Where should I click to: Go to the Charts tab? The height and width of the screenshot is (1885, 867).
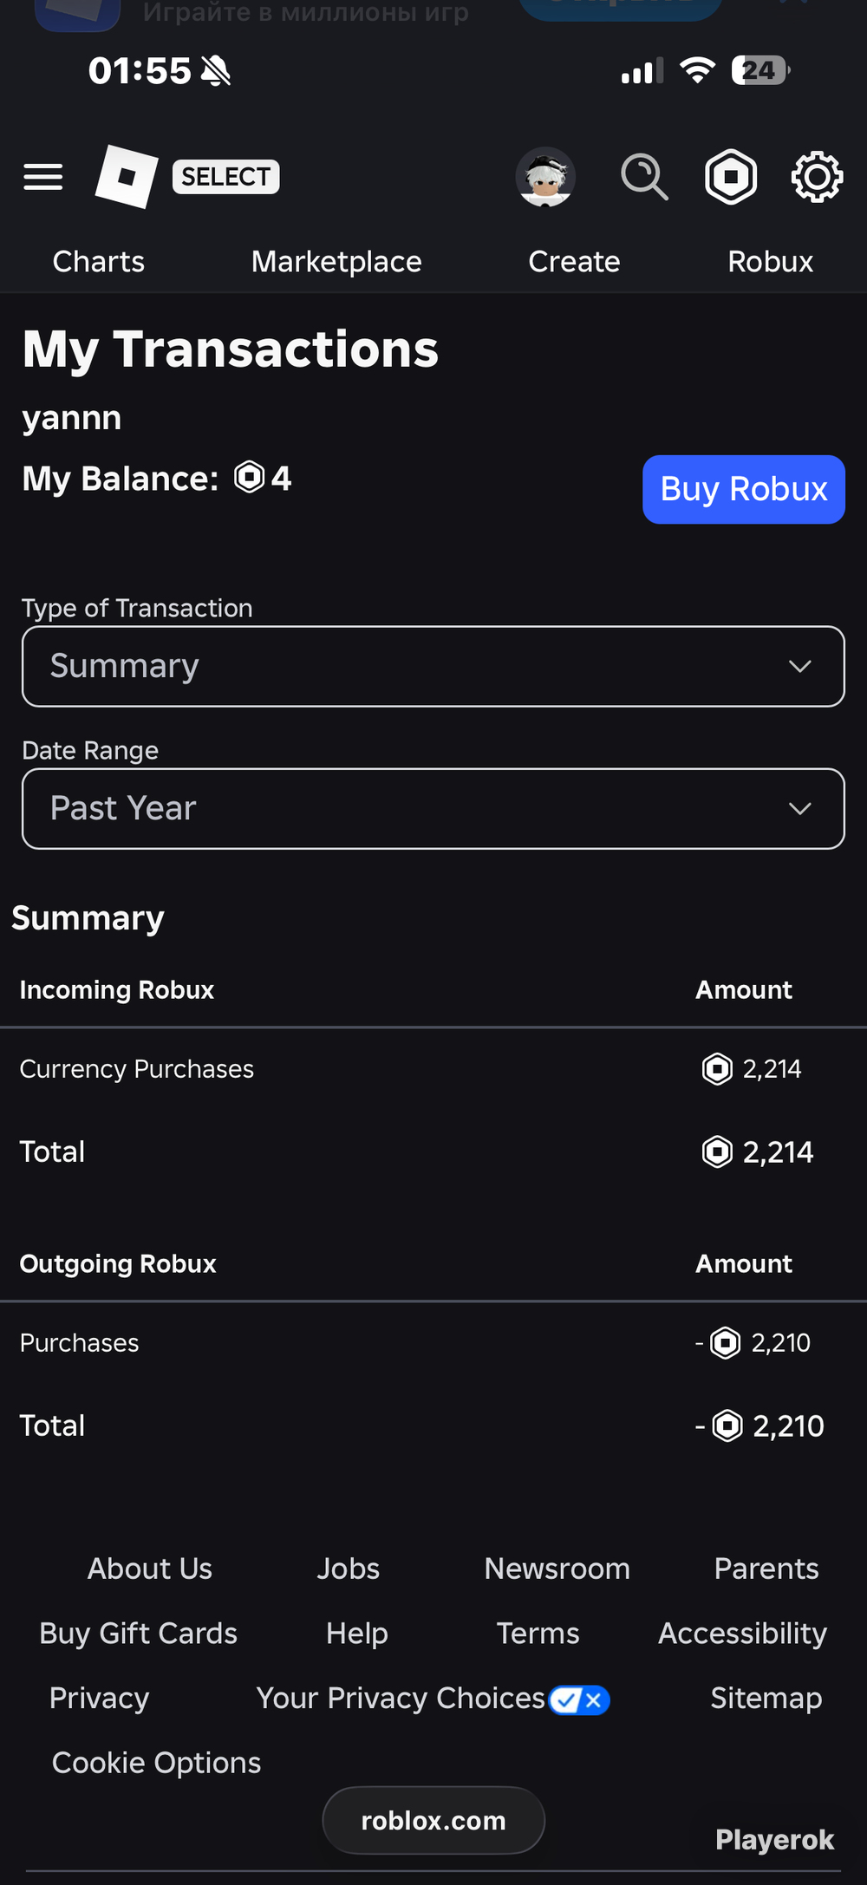tap(99, 262)
